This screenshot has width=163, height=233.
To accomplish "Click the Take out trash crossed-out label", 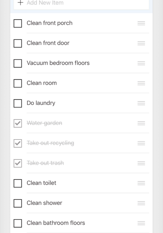I will coord(45,163).
